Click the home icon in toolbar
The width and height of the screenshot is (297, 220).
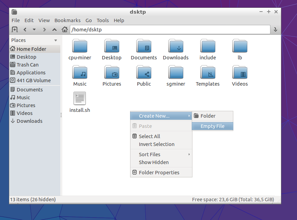[x=64, y=30]
